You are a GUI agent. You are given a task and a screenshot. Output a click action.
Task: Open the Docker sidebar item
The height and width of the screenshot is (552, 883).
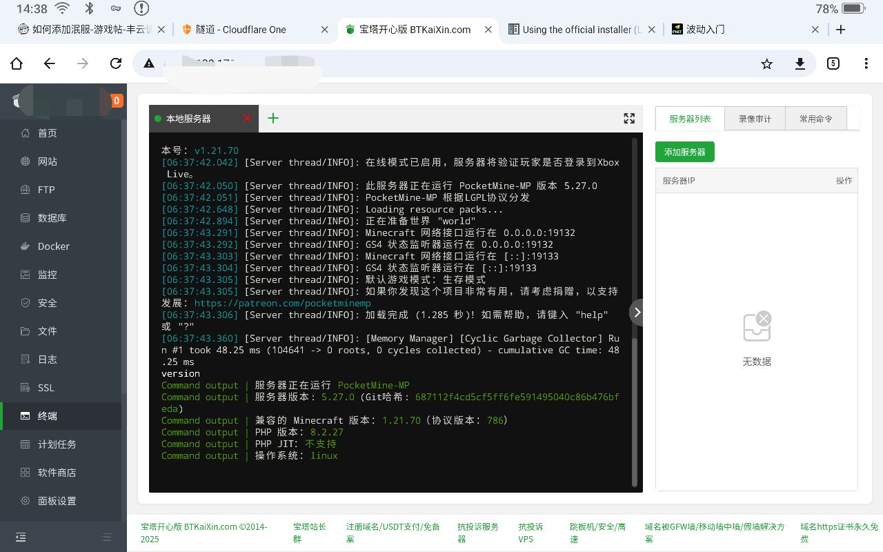[x=61, y=246]
